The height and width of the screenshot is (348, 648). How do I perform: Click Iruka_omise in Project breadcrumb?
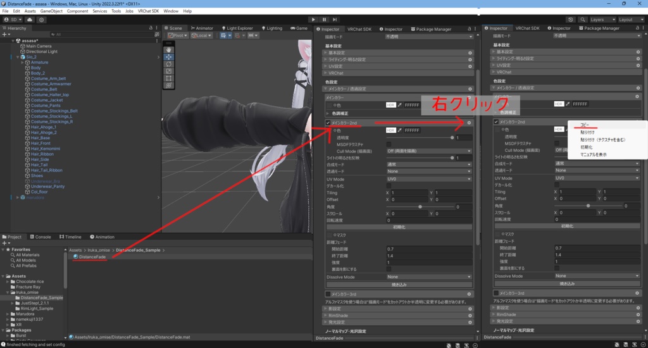click(x=98, y=250)
